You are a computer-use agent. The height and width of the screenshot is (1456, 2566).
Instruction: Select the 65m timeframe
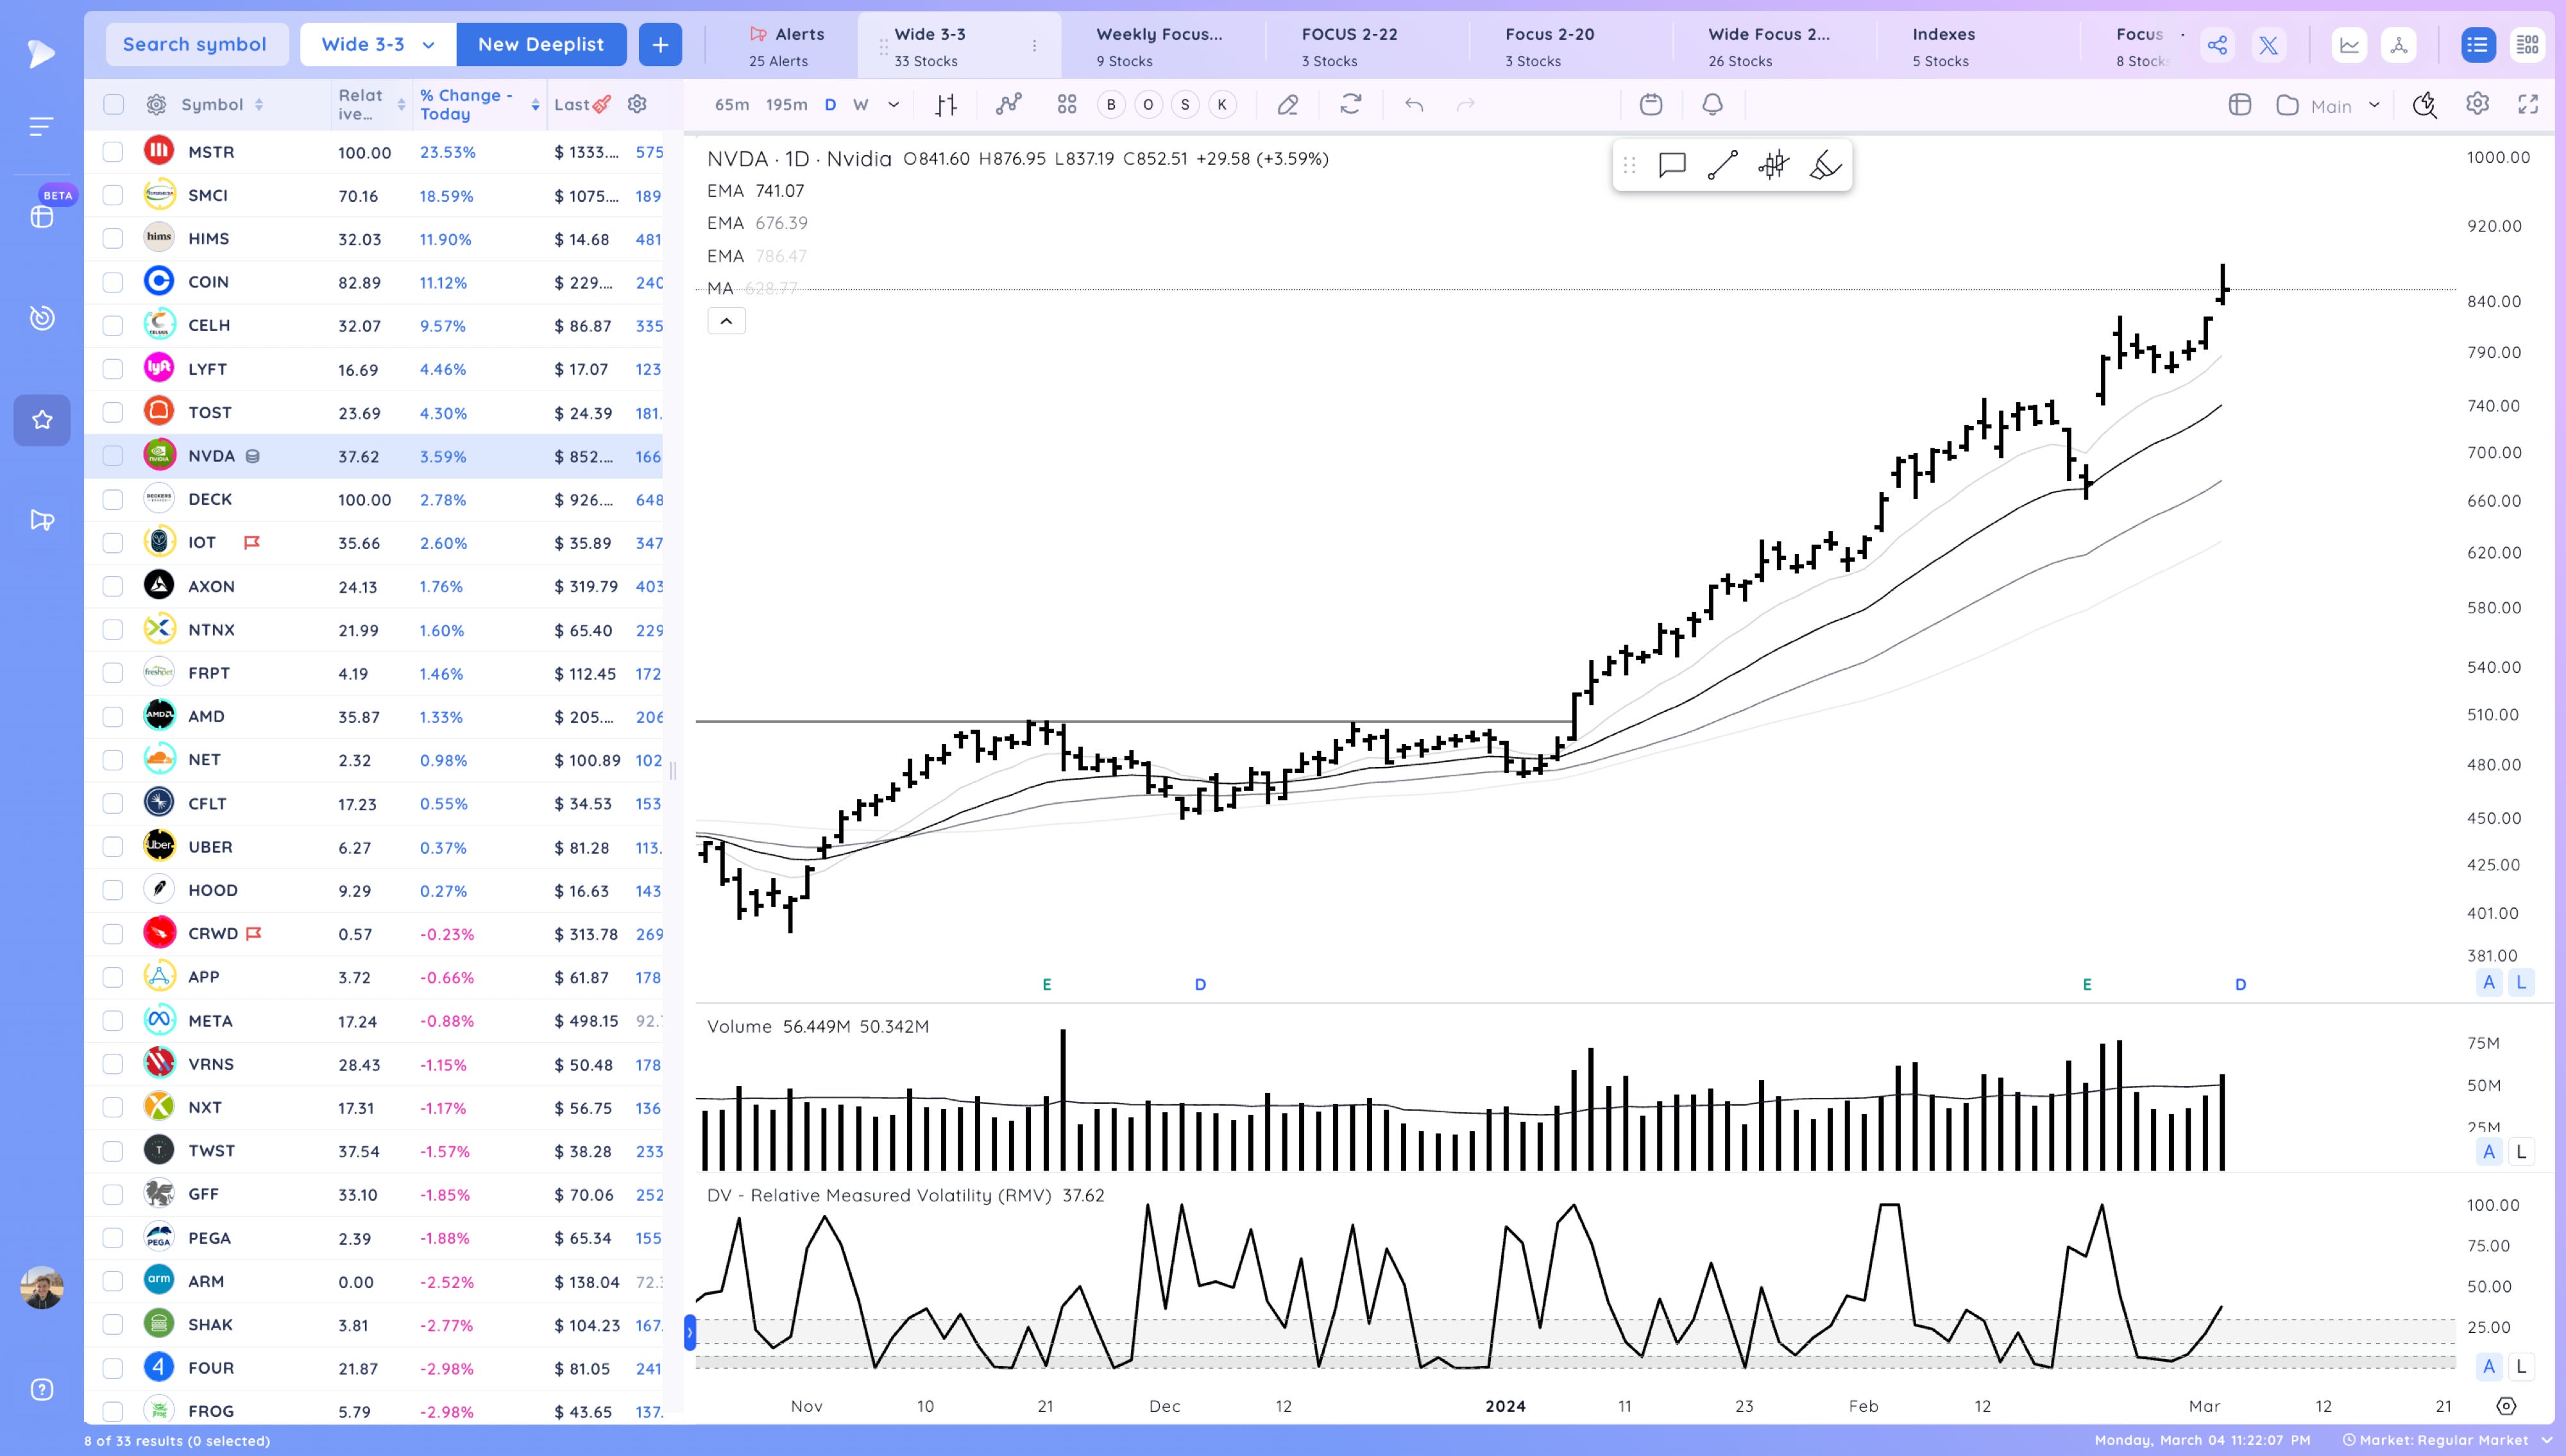pyautogui.click(x=732, y=104)
